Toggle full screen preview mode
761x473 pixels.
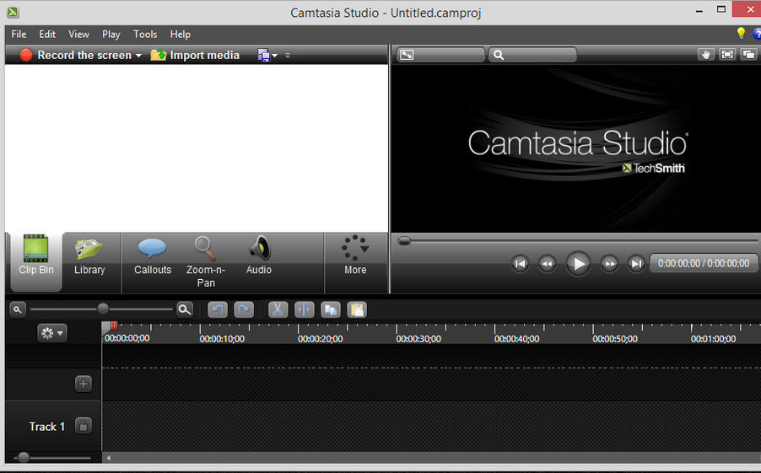point(727,54)
